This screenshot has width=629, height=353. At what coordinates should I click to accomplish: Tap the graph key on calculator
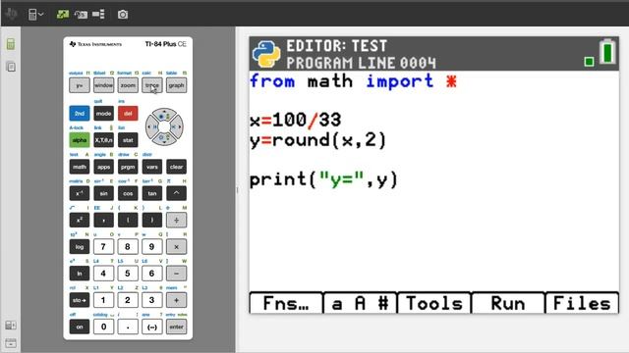click(x=177, y=85)
